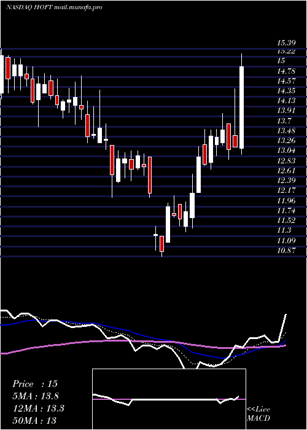The height and width of the screenshot is (430, 307).
Task: Click the 14.78 price axis label
Action: 286,71
